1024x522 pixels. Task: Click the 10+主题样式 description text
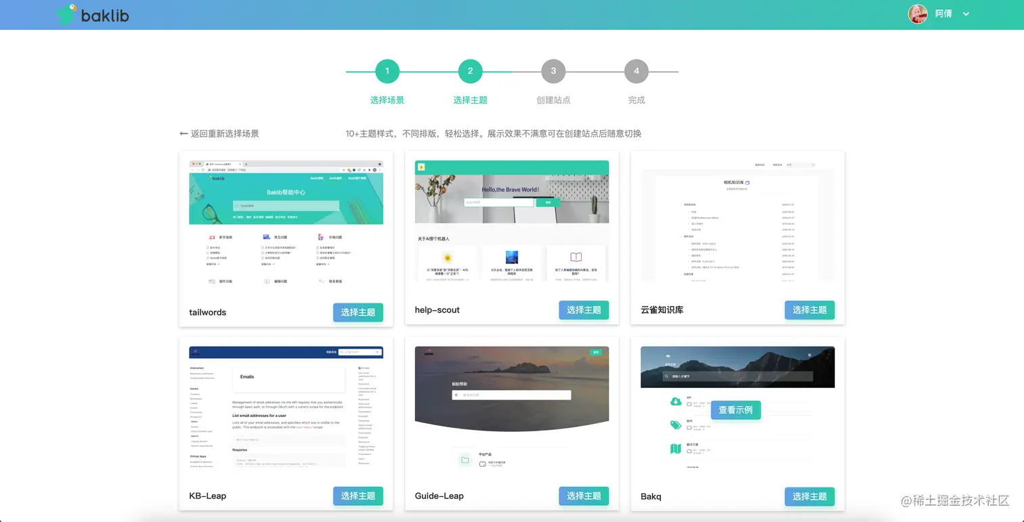[493, 133]
